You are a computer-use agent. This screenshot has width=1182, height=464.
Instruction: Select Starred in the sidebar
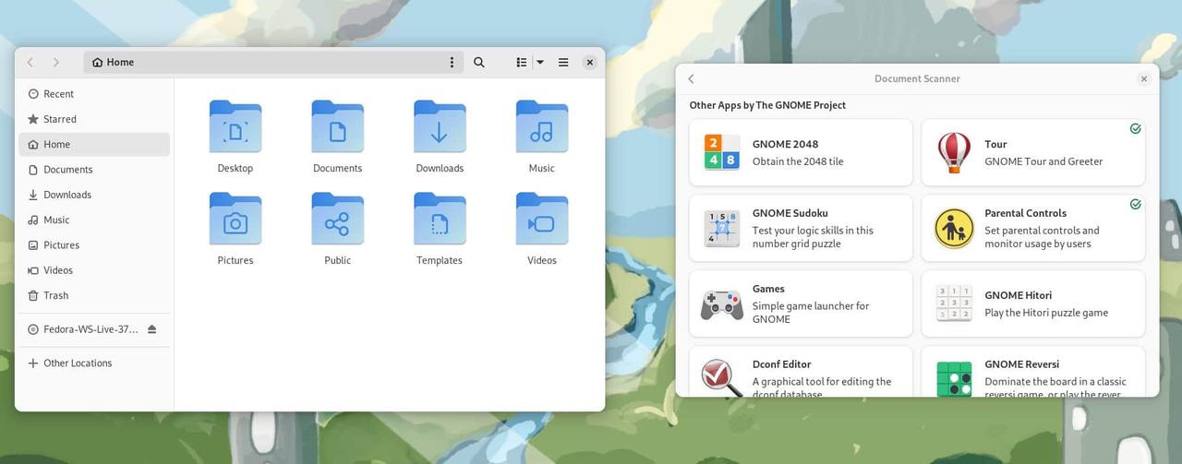coord(60,119)
